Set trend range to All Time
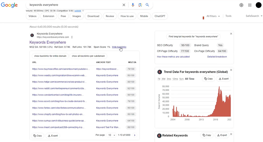This screenshot has height=142, width=263. [x=190, y=79]
